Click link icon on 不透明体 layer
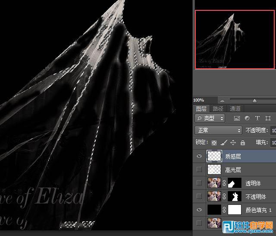 click(224, 196)
